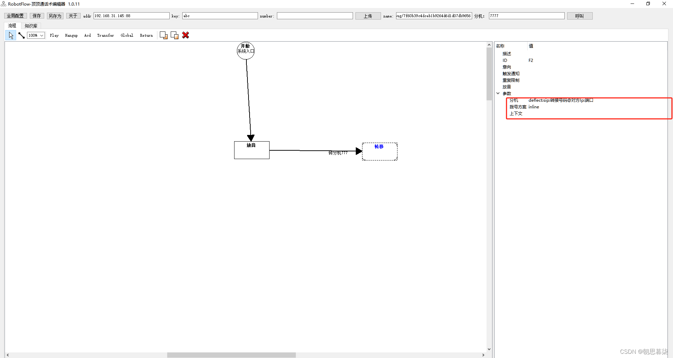Click the send-to-back icon in toolbar
The image size is (673, 358).
coord(175,35)
